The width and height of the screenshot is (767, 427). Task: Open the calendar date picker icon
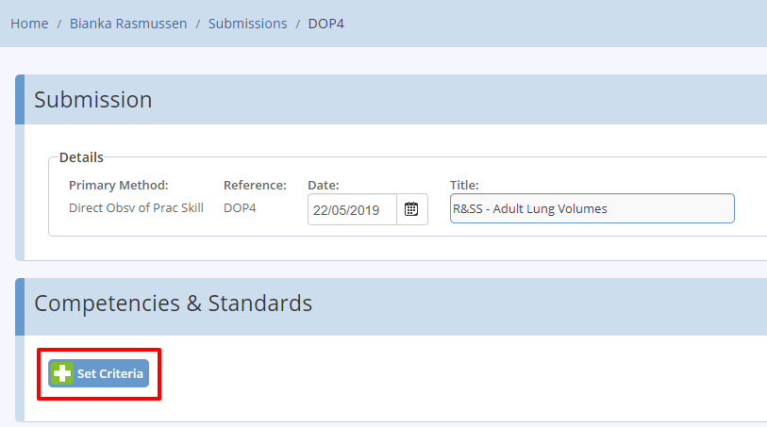412,209
